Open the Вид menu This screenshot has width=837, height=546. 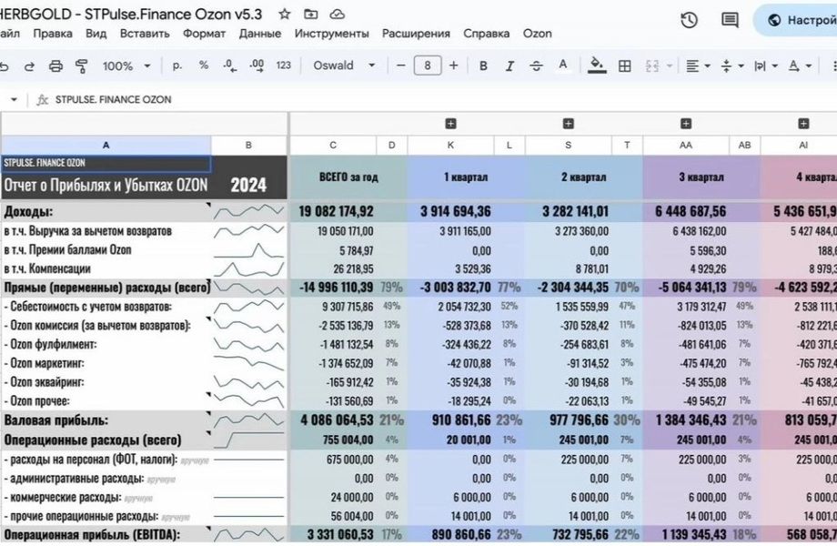pos(96,34)
